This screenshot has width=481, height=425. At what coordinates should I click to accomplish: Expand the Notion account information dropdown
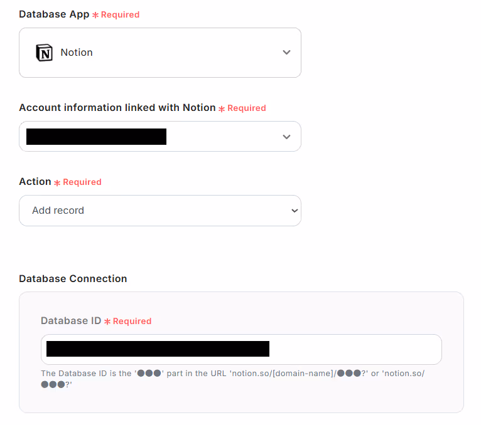coord(160,137)
